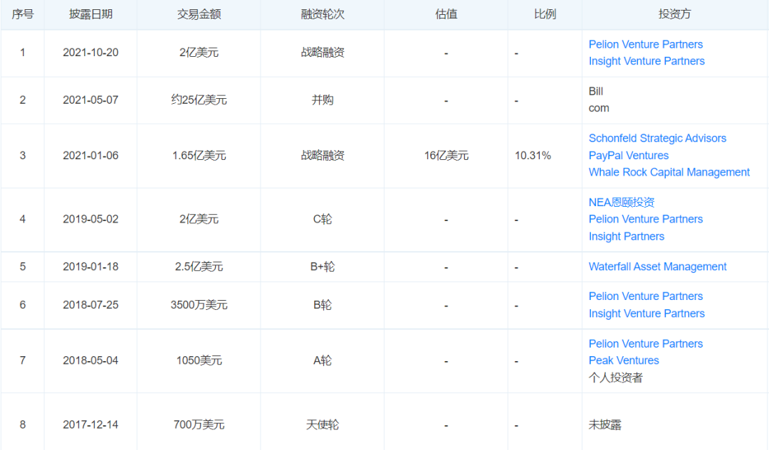Image resolution: width=769 pixels, height=450 pixels.
Task: Select investor text com in row 2
Action: point(599,109)
